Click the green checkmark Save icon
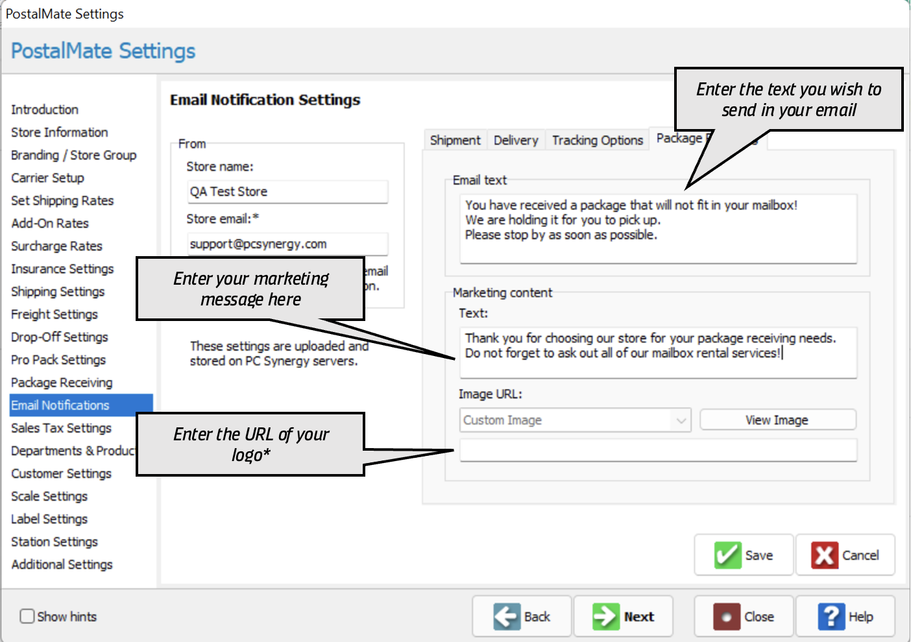This screenshot has width=911, height=642. 727,555
